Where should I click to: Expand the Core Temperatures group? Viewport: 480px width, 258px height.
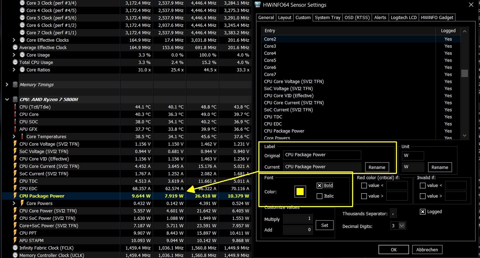coord(14,136)
